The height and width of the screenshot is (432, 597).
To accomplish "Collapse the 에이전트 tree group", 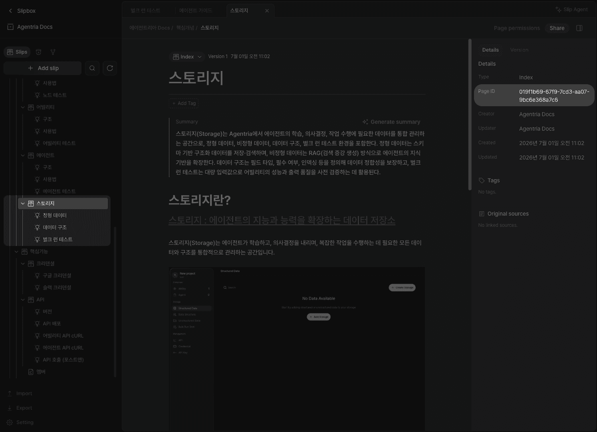I will coord(23,155).
